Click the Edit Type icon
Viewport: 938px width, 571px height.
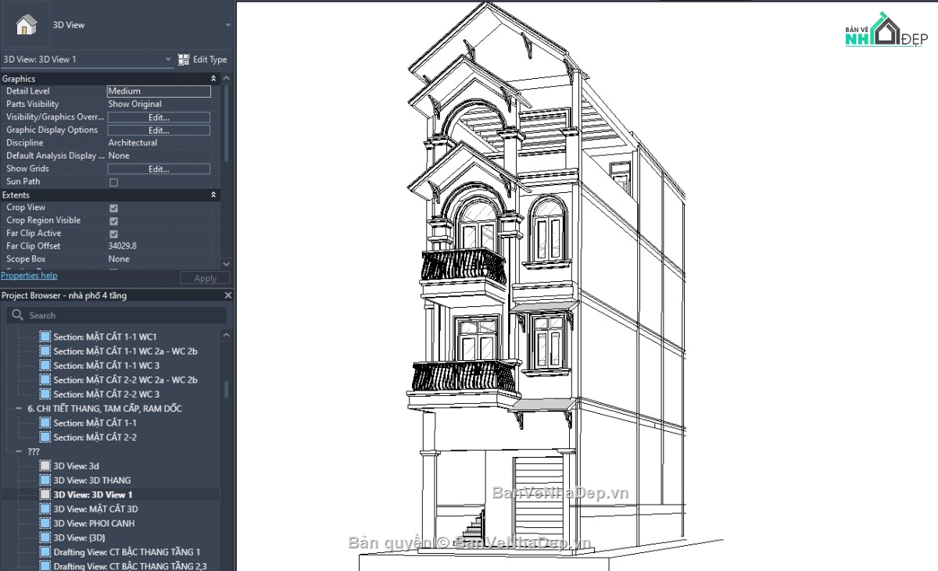tap(184, 59)
